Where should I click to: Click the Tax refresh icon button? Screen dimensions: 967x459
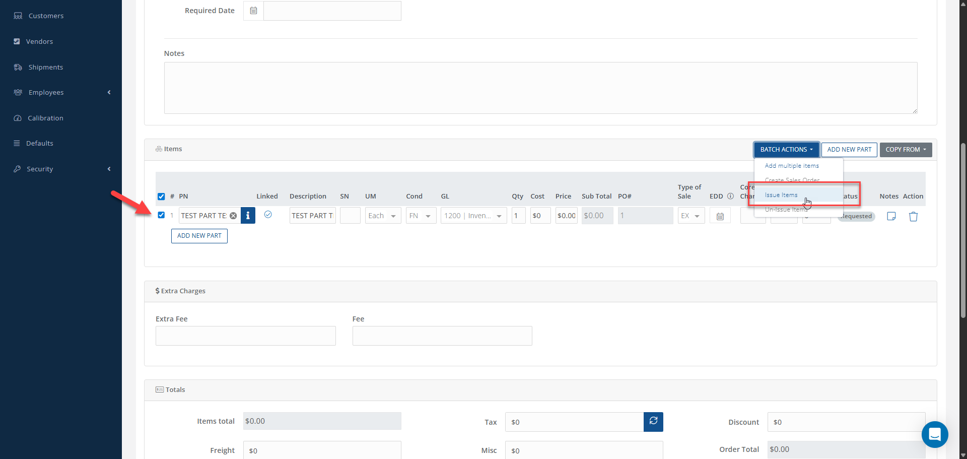click(x=653, y=422)
